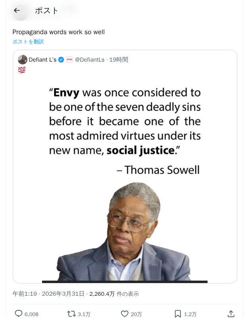Click the 2026年3月31日 post date
Screen dimensions: 250x318
[x=63, y=294]
